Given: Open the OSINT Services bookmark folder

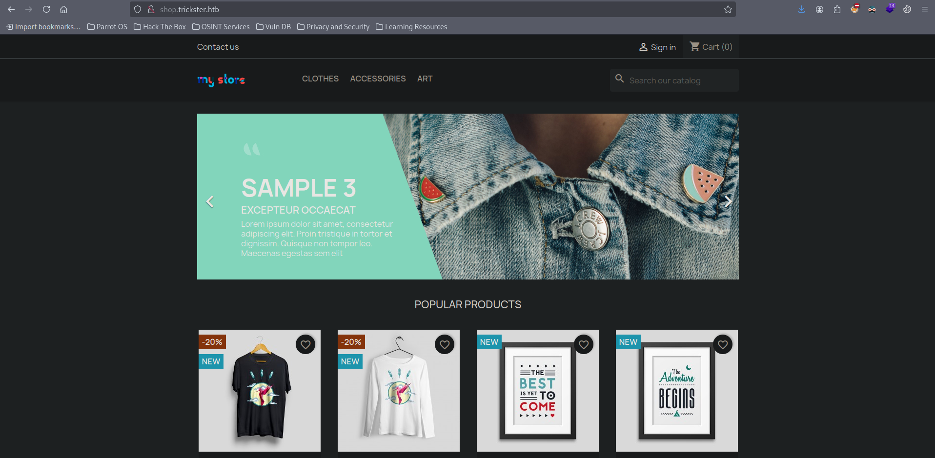Looking at the screenshot, I should coord(221,27).
